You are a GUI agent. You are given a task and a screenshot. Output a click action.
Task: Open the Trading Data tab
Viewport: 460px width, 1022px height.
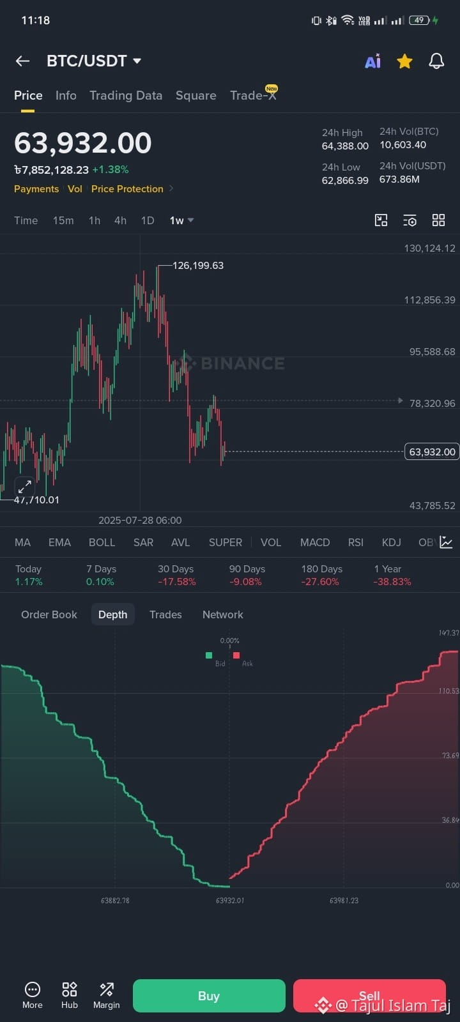pyautogui.click(x=126, y=95)
